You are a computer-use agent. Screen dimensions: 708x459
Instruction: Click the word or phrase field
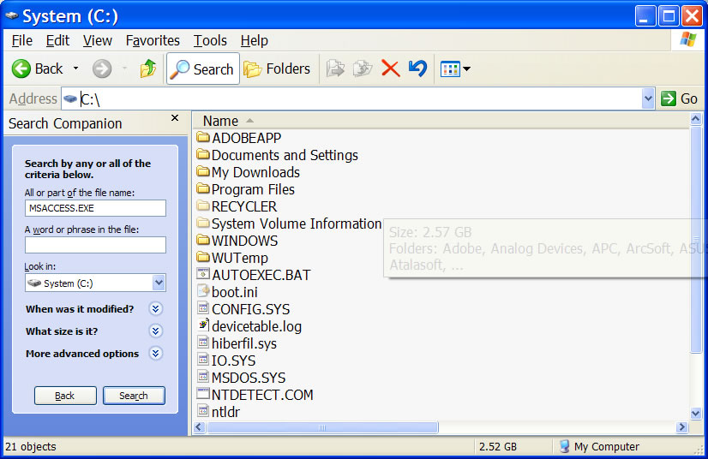point(95,245)
